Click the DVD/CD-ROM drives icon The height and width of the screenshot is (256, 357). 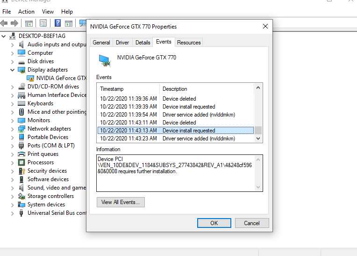coord(21,87)
